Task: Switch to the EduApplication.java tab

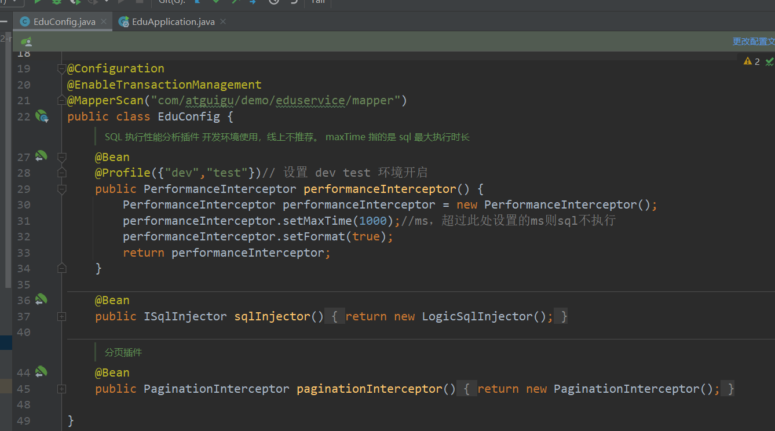Action: point(173,21)
